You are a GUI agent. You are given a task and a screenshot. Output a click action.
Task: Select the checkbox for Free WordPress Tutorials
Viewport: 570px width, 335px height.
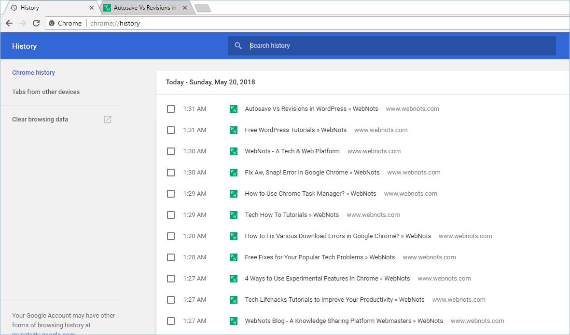coord(171,130)
